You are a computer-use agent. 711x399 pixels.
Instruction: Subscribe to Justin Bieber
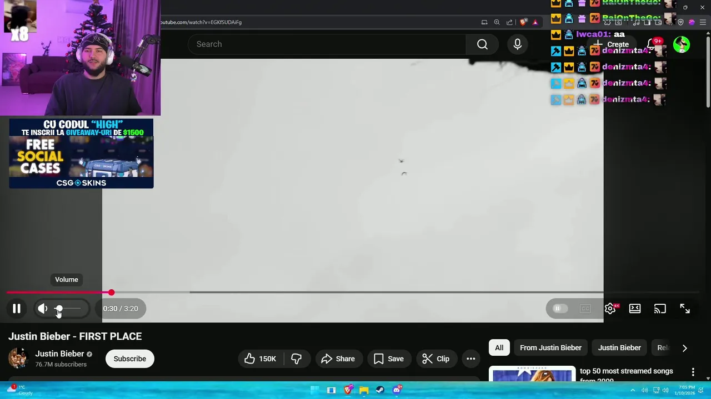[130, 359]
